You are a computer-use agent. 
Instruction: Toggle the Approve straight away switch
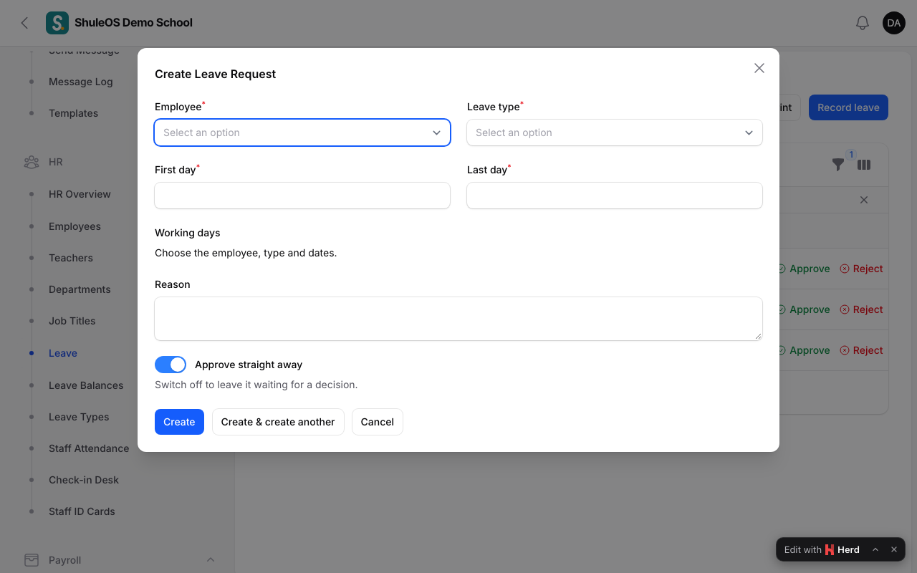171,365
